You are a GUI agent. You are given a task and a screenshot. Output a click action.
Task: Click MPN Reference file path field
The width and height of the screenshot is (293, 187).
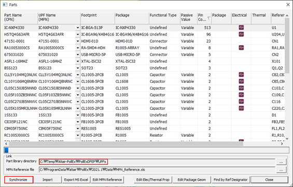(x=157, y=169)
